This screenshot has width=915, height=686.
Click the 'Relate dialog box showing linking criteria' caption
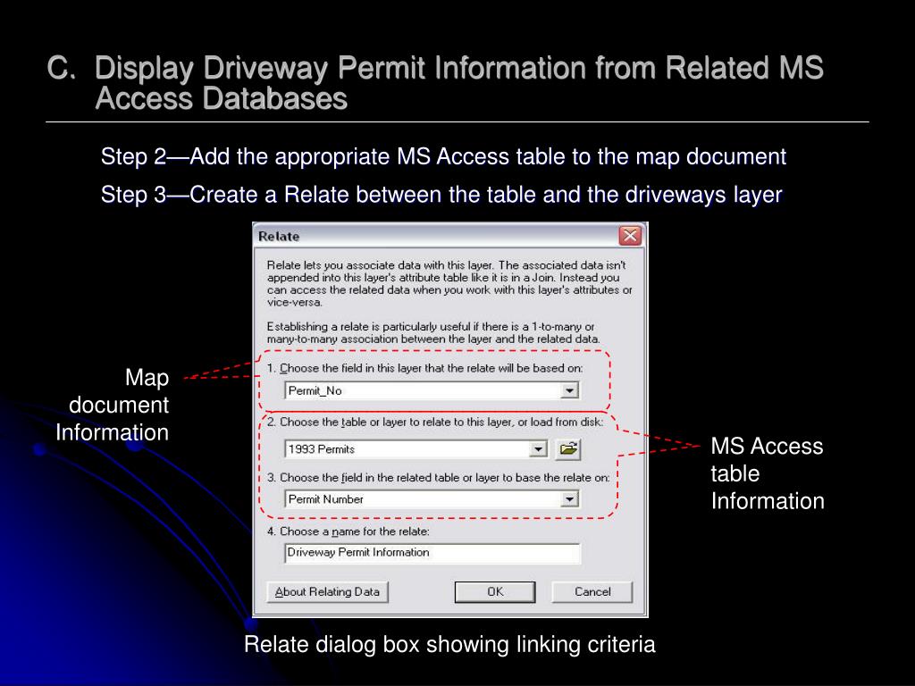point(449,645)
